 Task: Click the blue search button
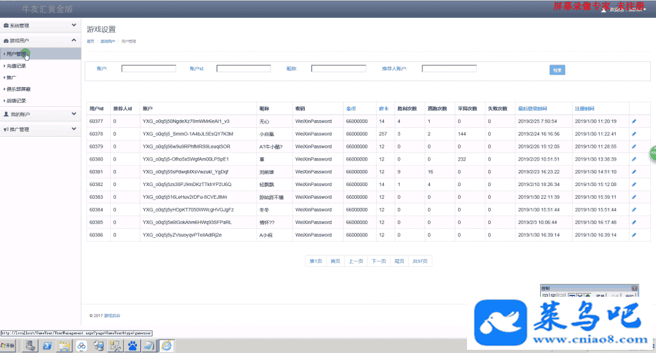pos(557,70)
